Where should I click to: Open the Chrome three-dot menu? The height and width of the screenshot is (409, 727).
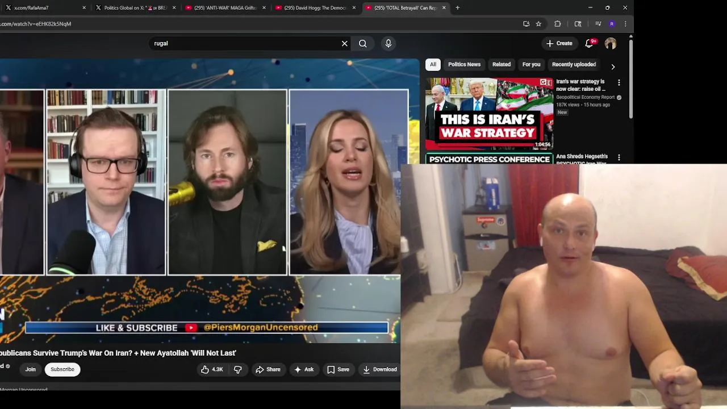(x=625, y=24)
